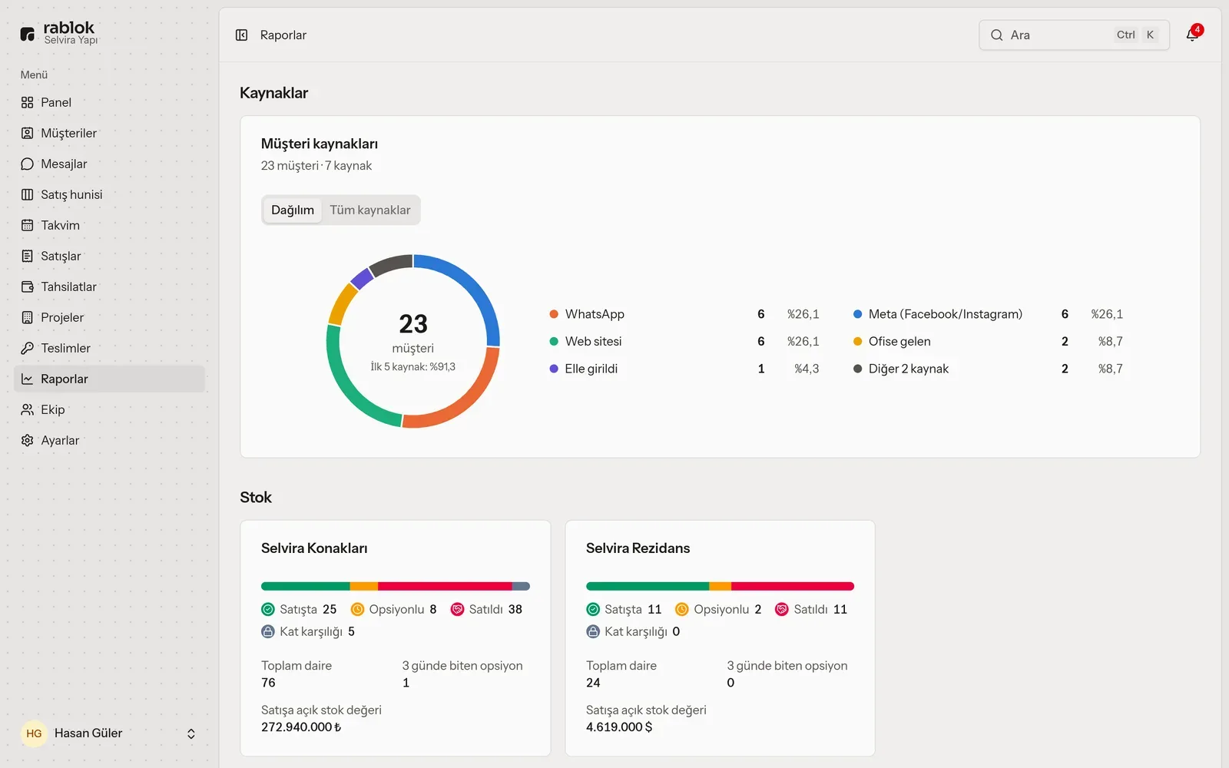
Task: Go to Satış hunisi in the menu
Action: (109, 194)
